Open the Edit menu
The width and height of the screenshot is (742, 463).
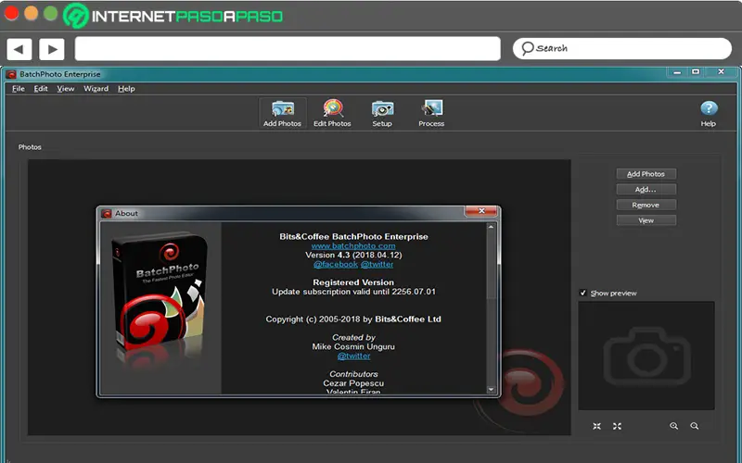[41, 89]
